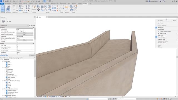The image size is (178, 100).
Task: Click the red Delete X icon
Action: click(57, 11)
